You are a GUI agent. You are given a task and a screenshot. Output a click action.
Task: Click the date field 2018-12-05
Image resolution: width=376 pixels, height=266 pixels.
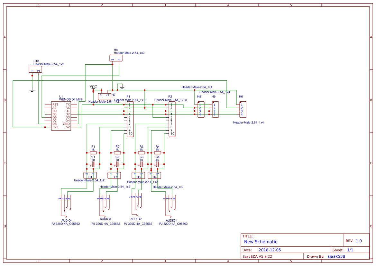pos(271,250)
